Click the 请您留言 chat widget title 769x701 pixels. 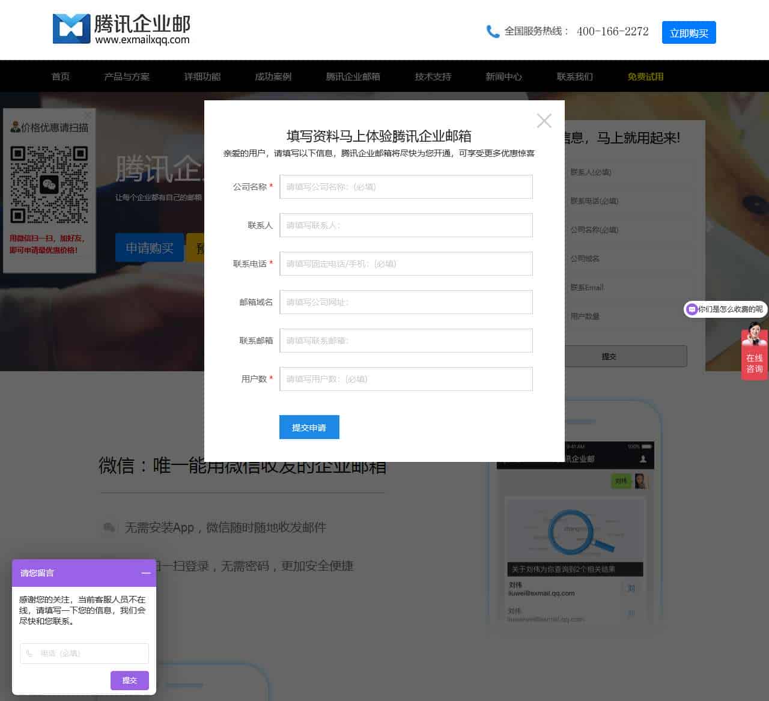coord(37,573)
